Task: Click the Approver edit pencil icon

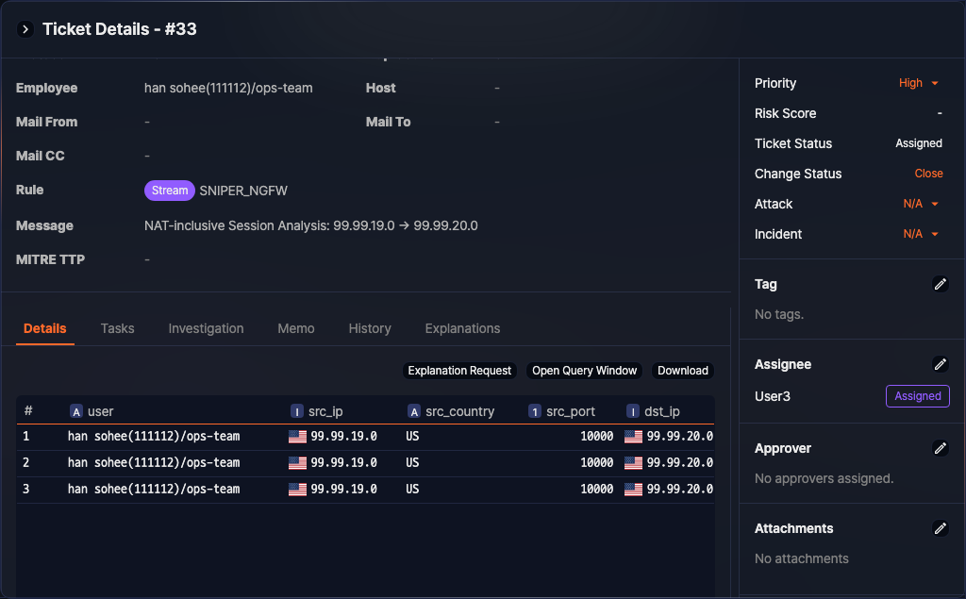Action: pos(940,448)
